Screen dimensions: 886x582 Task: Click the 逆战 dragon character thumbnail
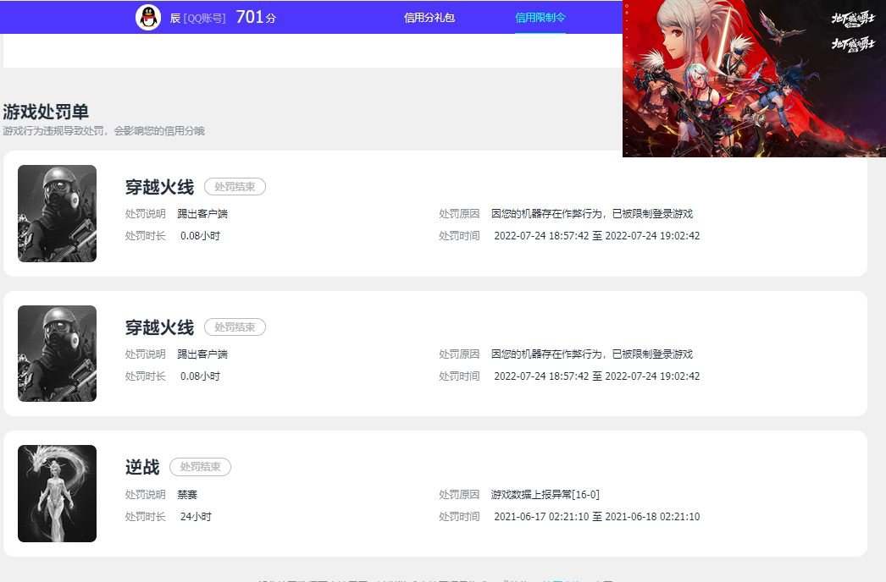click(57, 493)
